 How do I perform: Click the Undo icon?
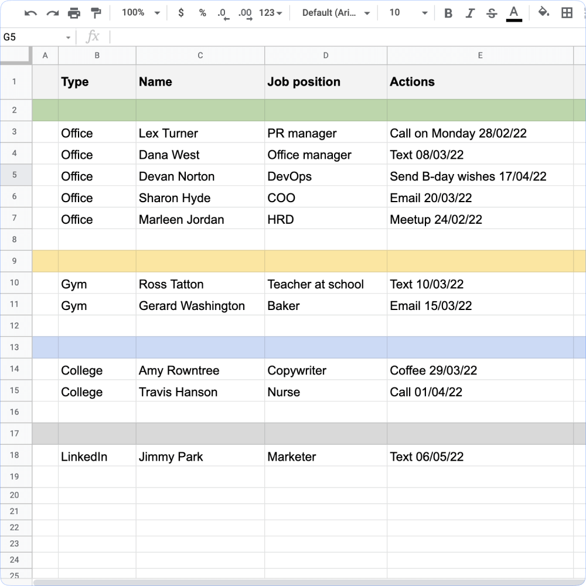click(30, 13)
